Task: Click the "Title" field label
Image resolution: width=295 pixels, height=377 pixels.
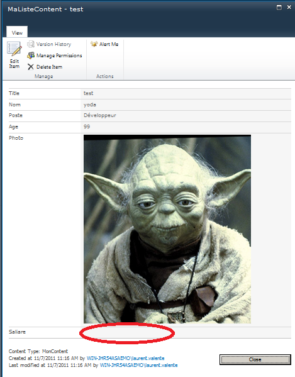Action: coord(14,93)
